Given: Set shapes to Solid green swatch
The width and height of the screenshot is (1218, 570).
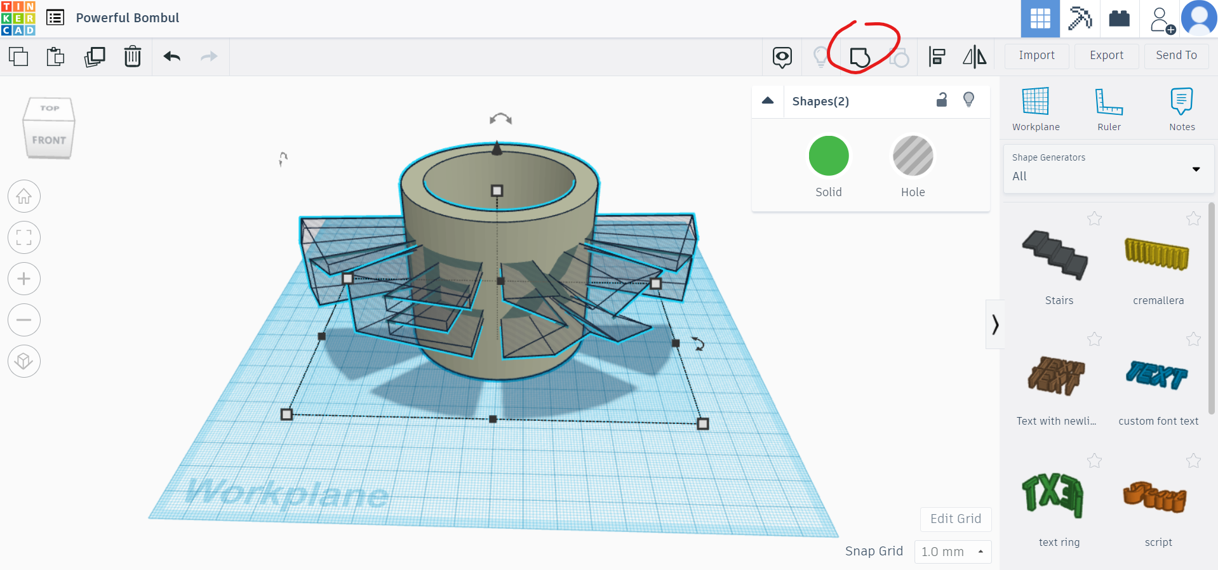Looking at the screenshot, I should click(829, 156).
